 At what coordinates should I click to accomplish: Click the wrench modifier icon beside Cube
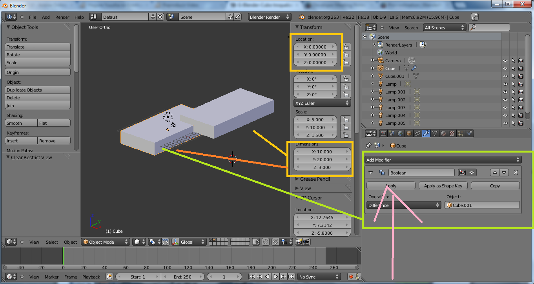pos(414,68)
